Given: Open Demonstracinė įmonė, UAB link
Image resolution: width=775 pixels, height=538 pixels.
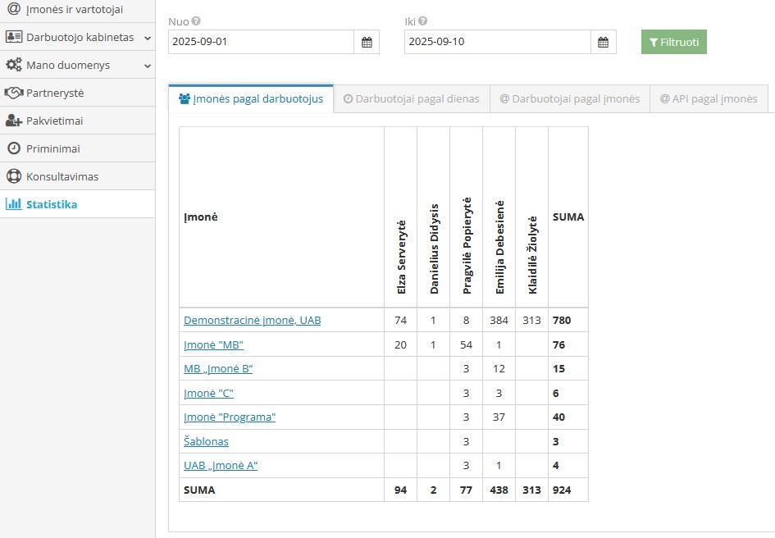Looking at the screenshot, I should [252, 320].
